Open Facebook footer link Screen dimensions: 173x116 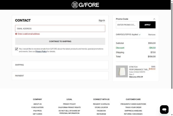(101, 111)
